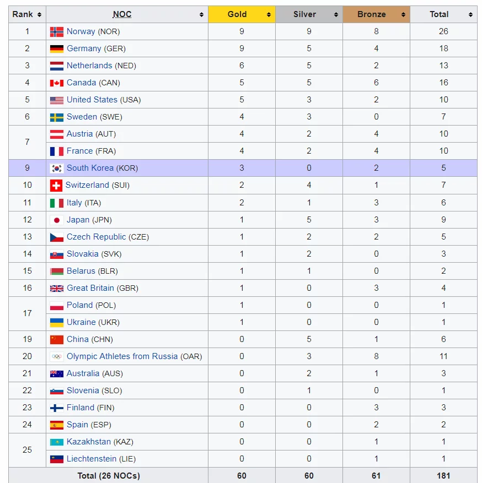Image resolution: width=482 pixels, height=483 pixels.
Task: Open the Netherlands link
Action: click(89, 66)
